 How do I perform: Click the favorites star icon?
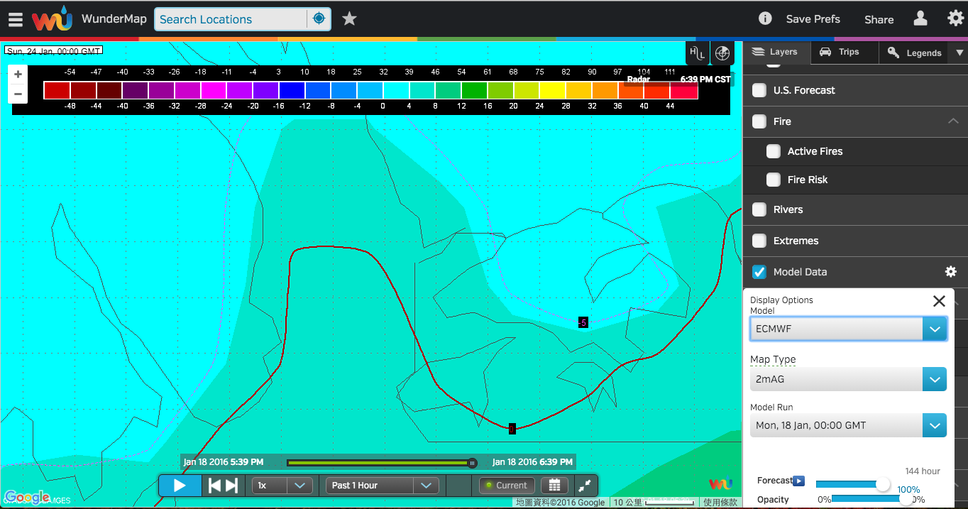349,19
